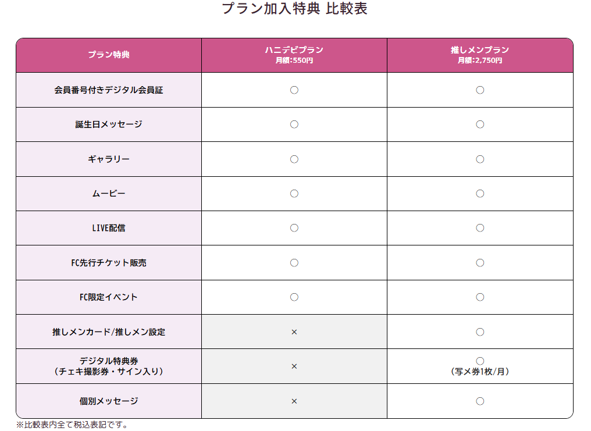This screenshot has width=591, height=431.
Task: Select the 推しメンプラン column header
Action: [x=480, y=50]
